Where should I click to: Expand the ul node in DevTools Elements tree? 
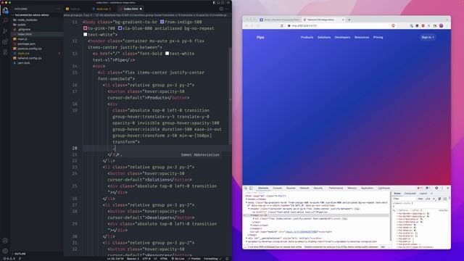pos(253,219)
